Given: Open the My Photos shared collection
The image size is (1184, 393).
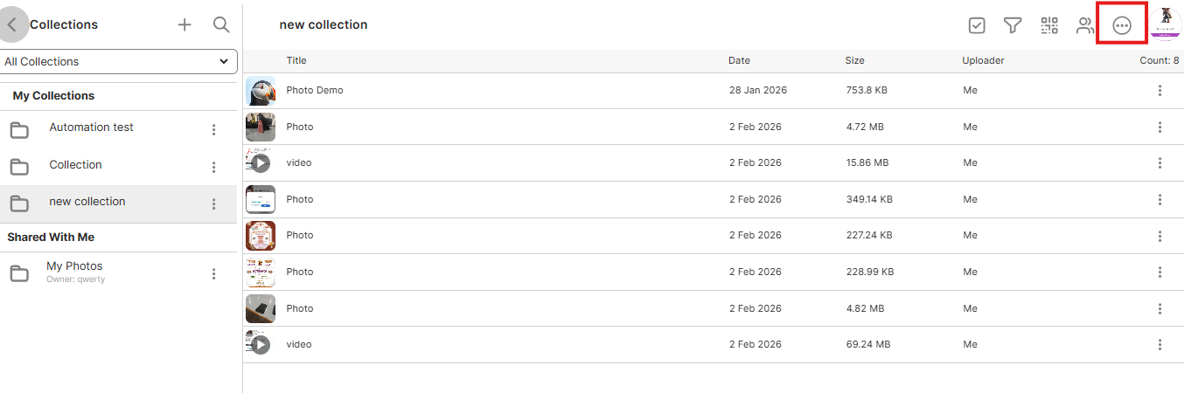Looking at the screenshot, I should point(74,266).
